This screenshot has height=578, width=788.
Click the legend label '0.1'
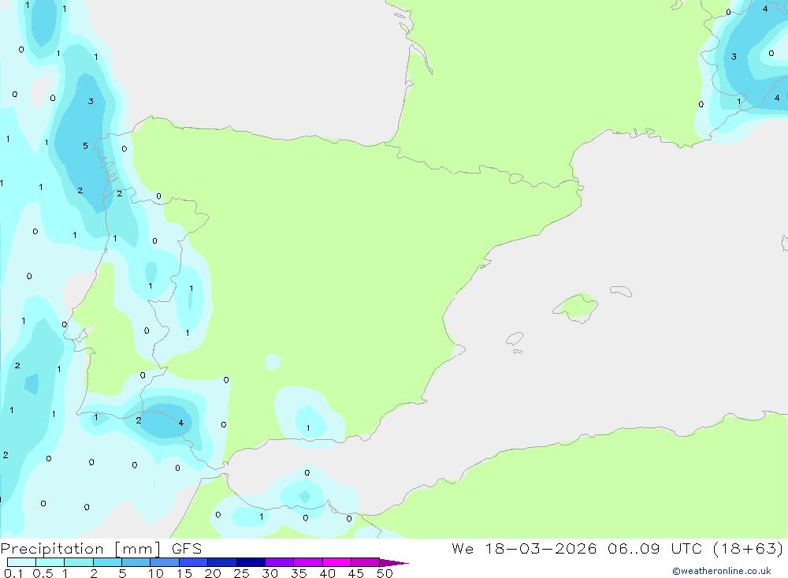pyautogui.click(x=13, y=573)
